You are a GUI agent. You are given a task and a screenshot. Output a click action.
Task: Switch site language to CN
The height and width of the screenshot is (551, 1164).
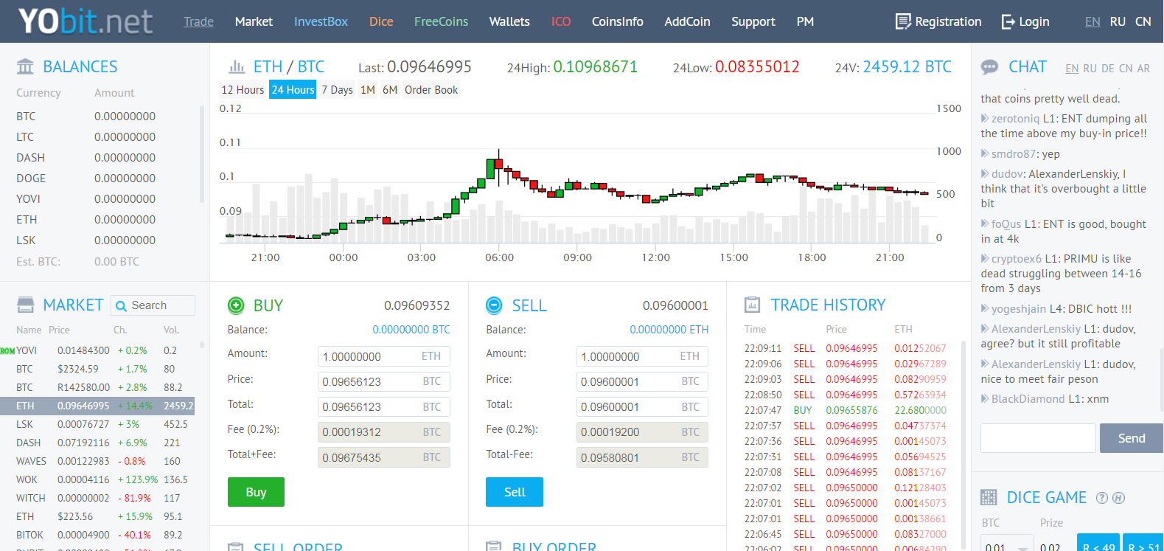click(1143, 21)
